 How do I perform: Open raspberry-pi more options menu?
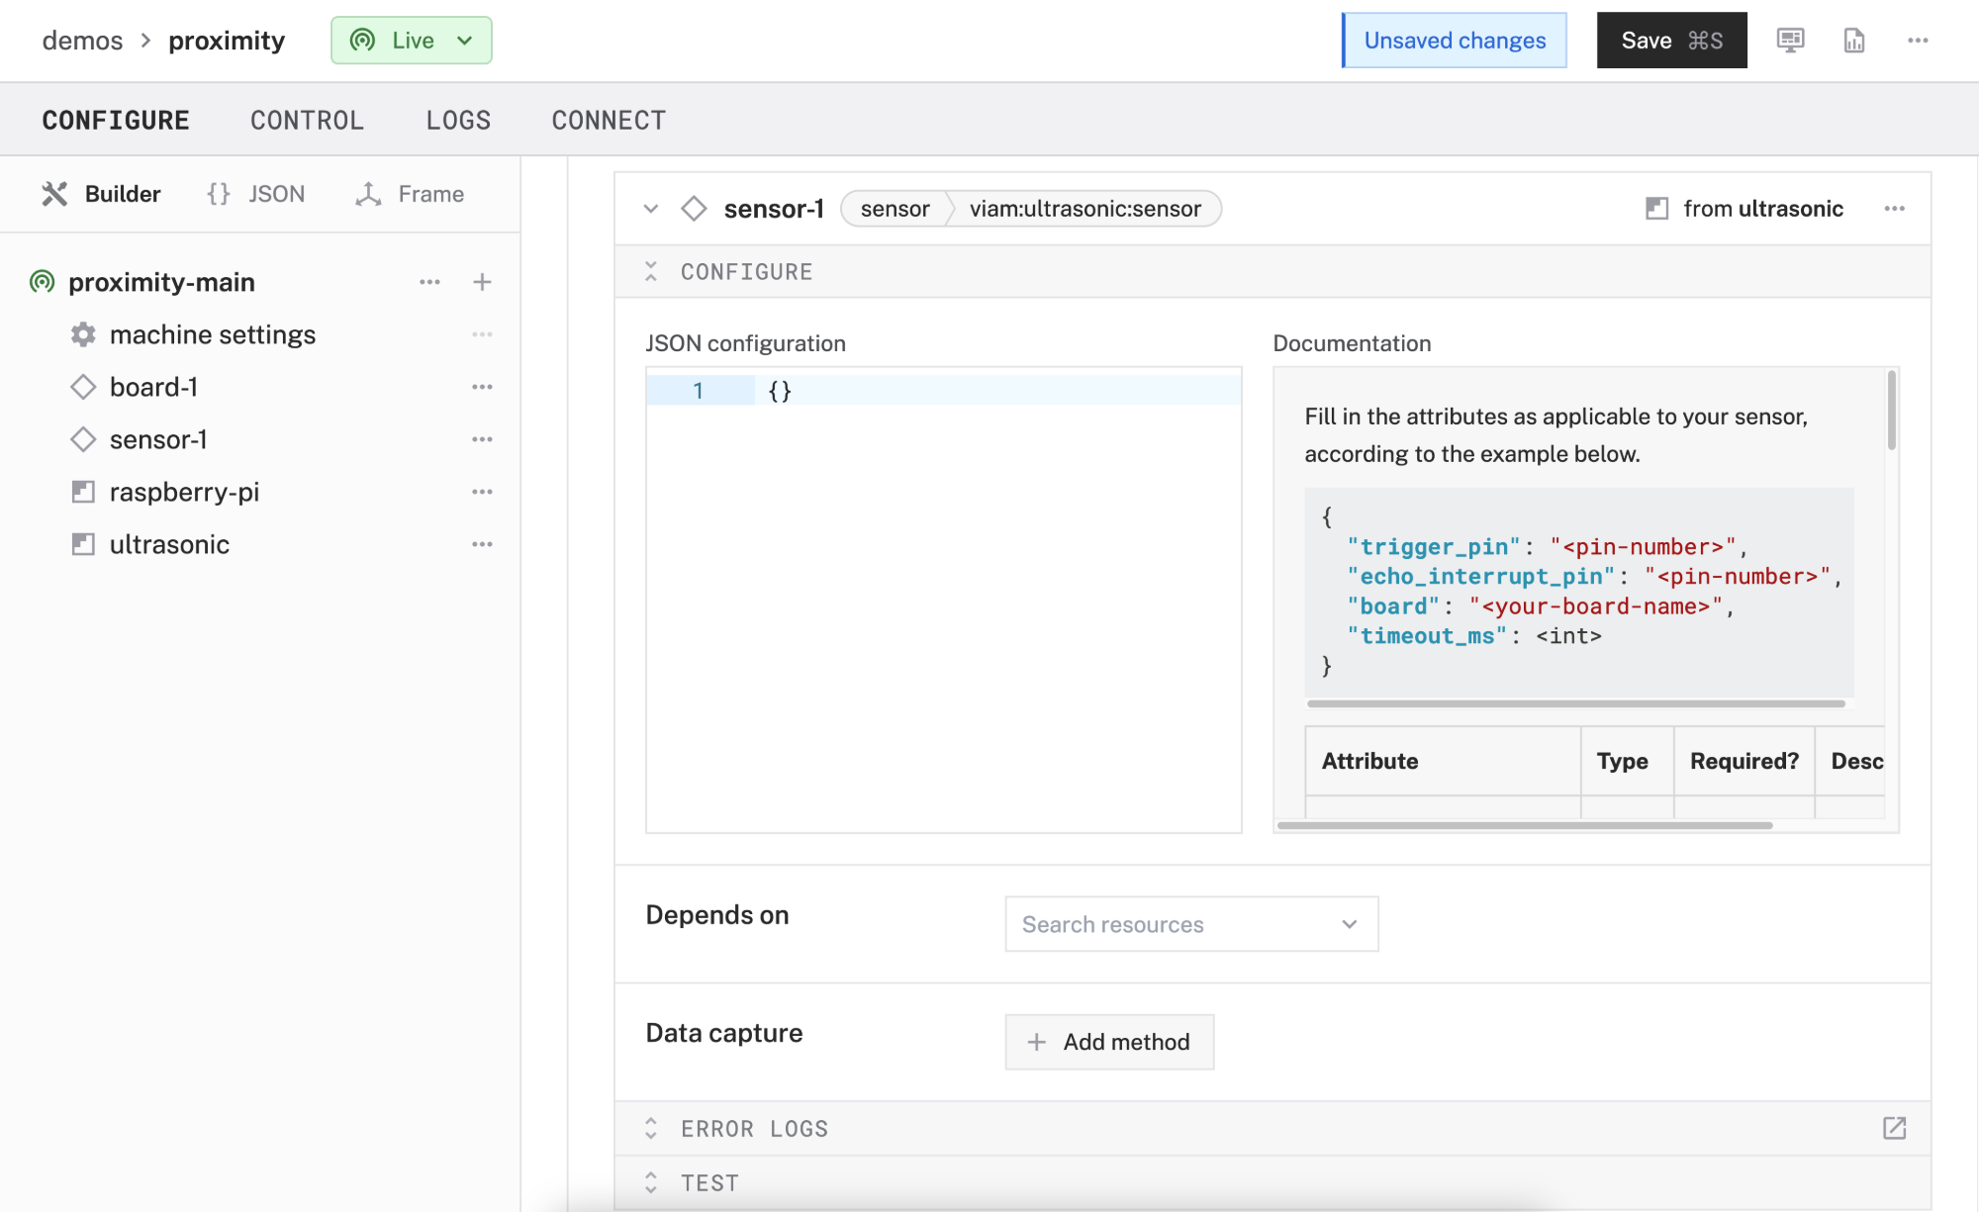tap(482, 492)
